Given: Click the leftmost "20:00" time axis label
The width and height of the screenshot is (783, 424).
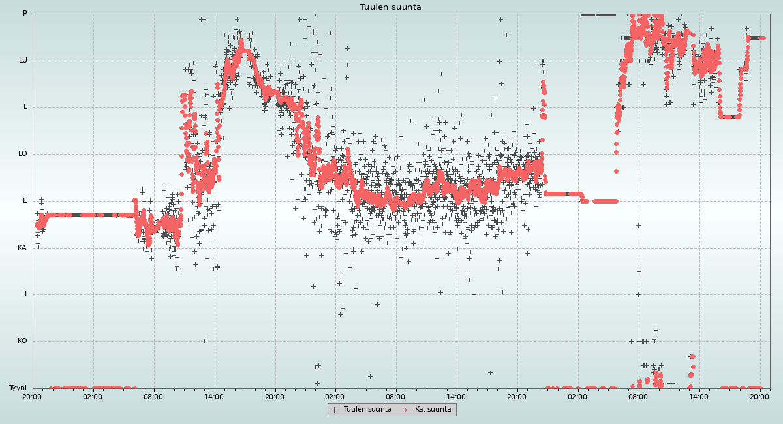Looking at the screenshot, I should [x=32, y=396].
